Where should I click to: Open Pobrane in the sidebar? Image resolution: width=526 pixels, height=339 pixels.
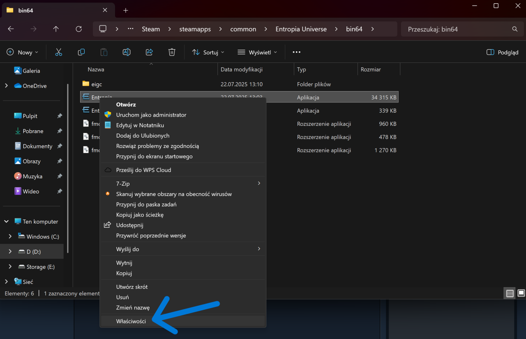tap(33, 131)
